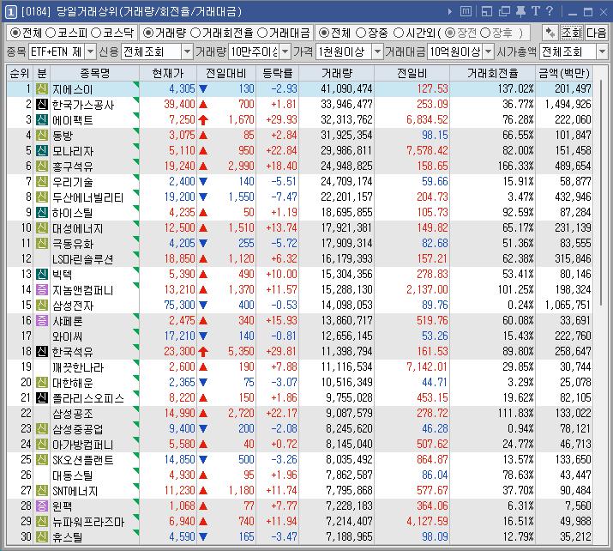Click the teal 신 badge on 모나리자 row
The image size is (613, 551).
pyautogui.click(x=42, y=151)
